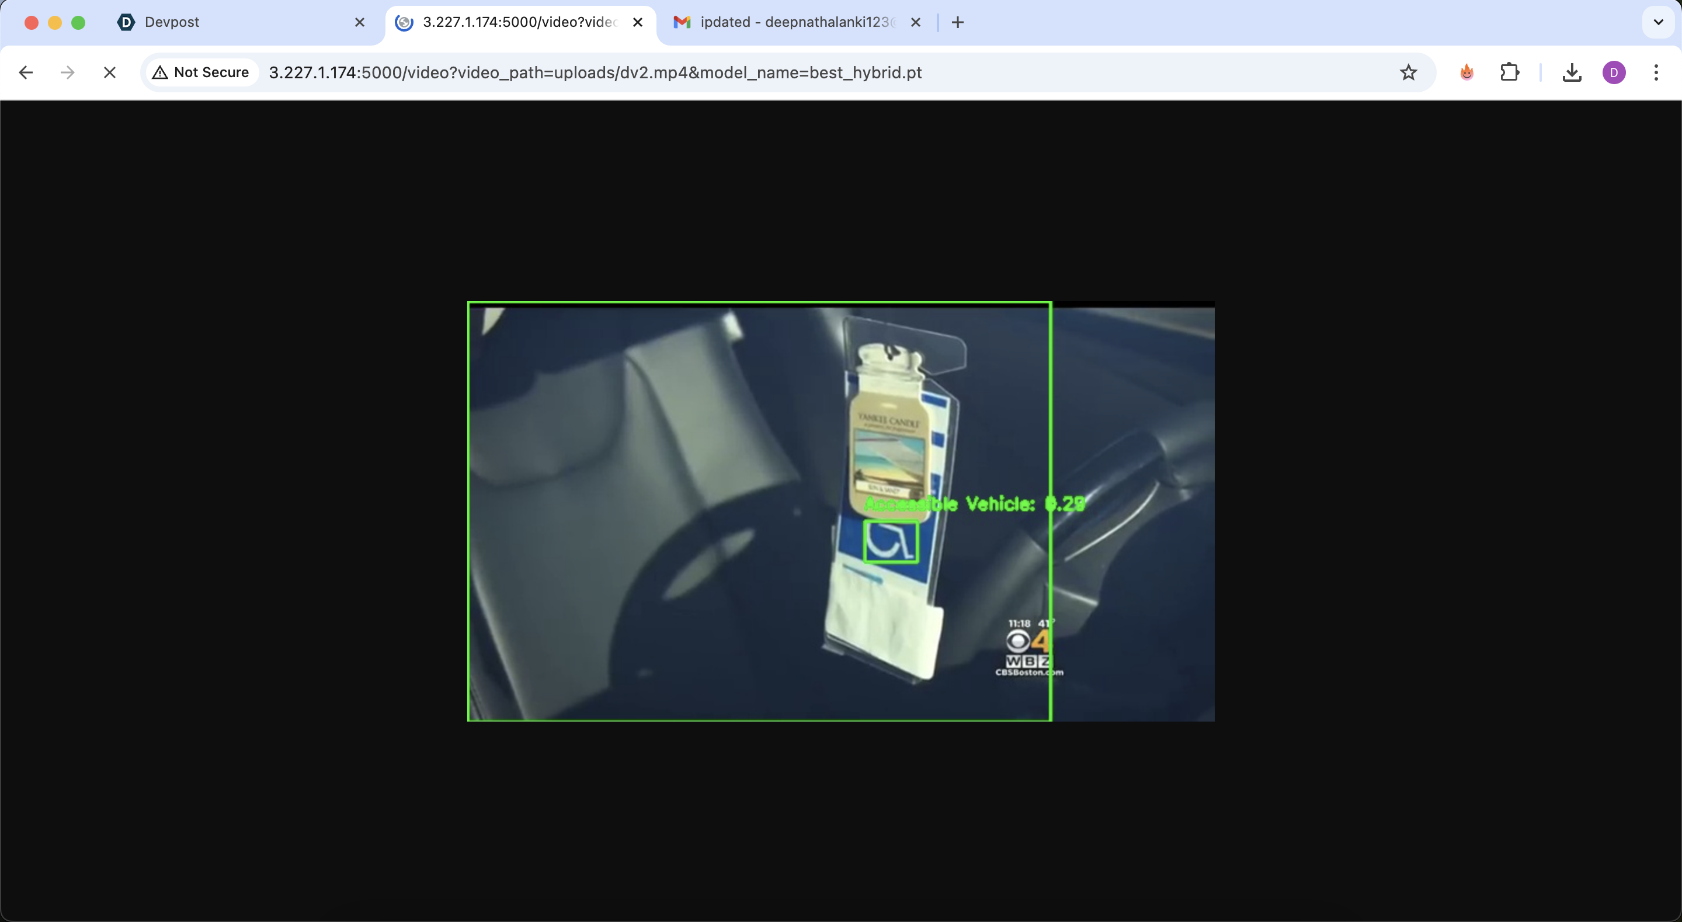Bookmark this page with star icon
Screen dimensions: 1682x922
(1409, 72)
